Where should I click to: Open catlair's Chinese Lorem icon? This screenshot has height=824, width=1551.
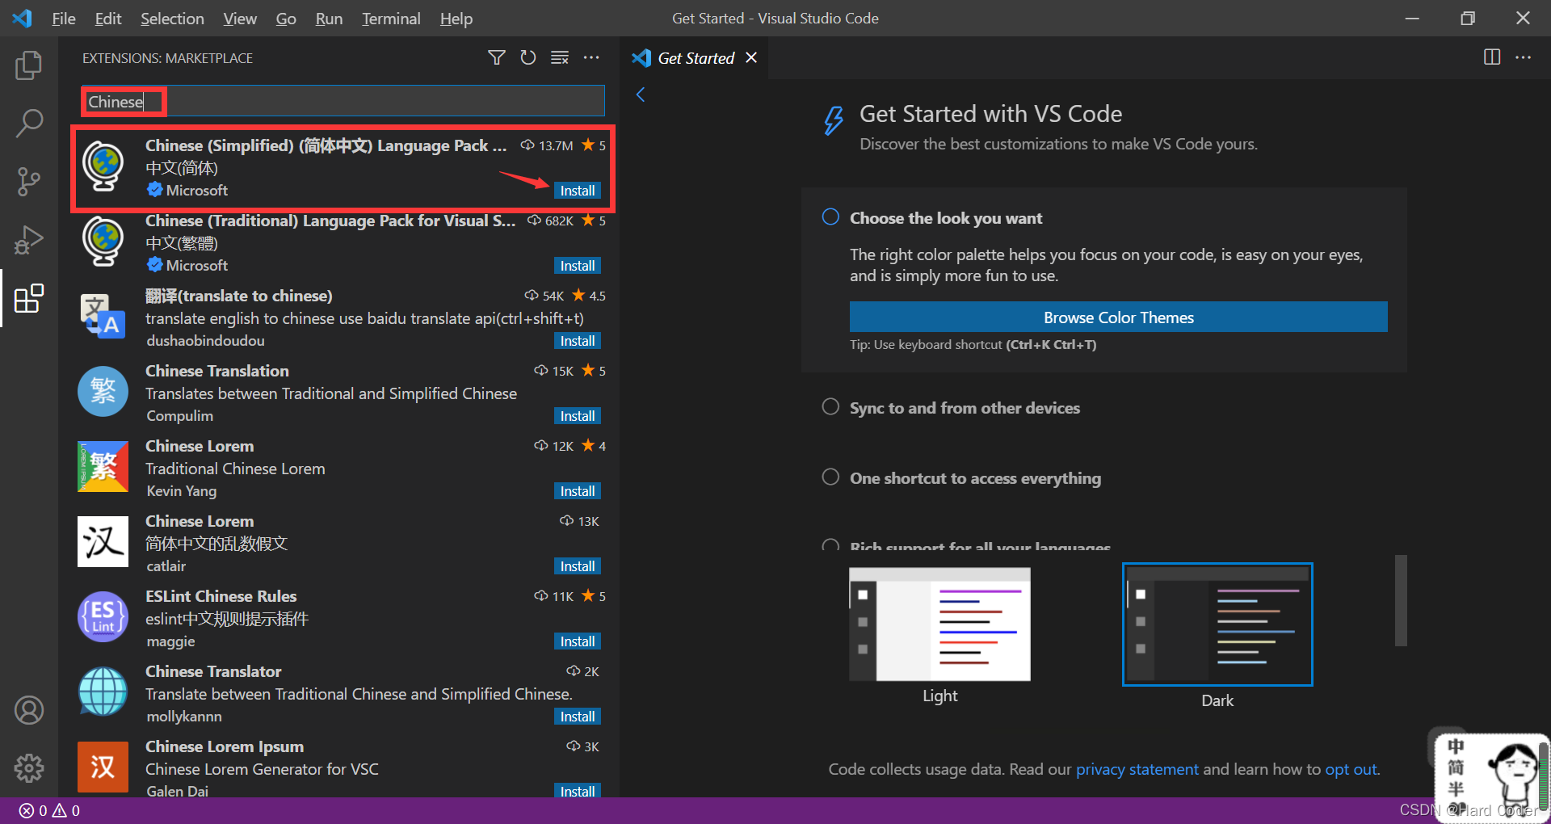click(103, 541)
